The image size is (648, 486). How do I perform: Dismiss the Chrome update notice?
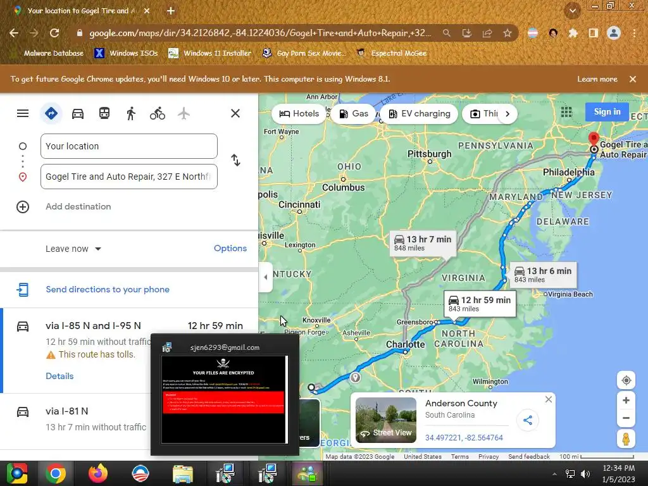633,79
